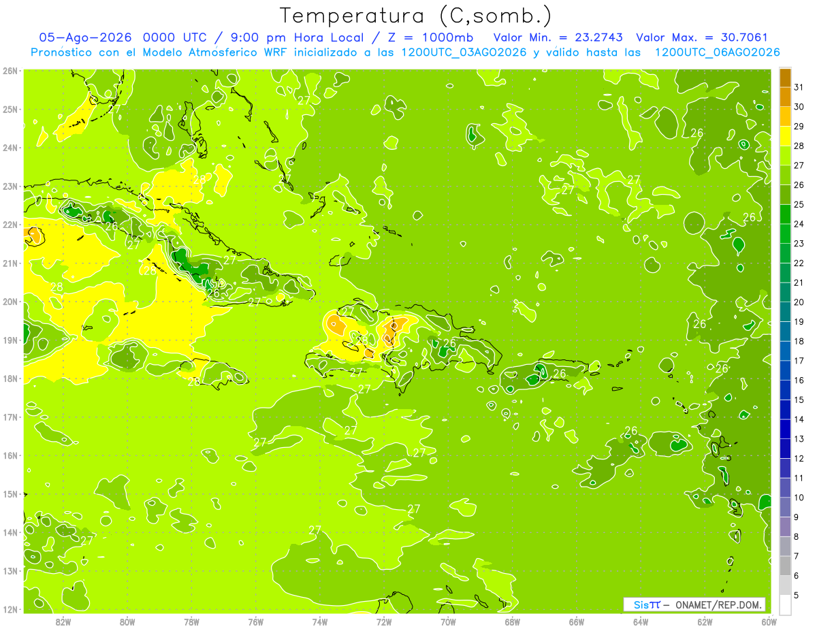Click the "17N" latitude axis label
The image size is (817, 631).
[11, 417]
